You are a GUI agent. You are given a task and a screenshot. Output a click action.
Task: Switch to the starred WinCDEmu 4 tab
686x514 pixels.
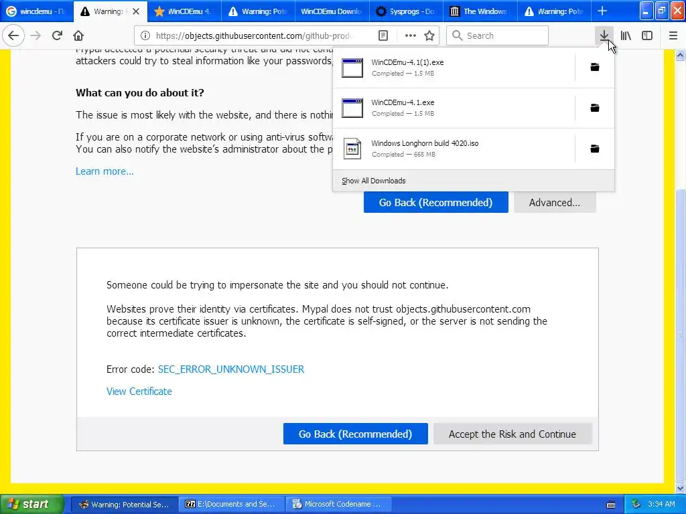[x=184, y=11]
